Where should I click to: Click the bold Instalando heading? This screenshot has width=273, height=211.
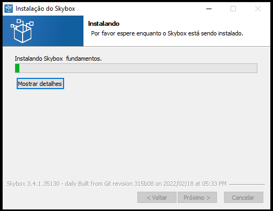click(x=103, y=24)
